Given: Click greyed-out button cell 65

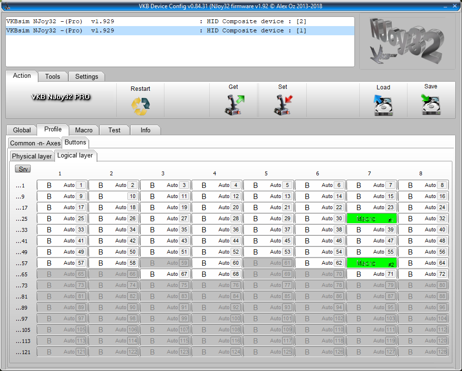Looking at the screenshot, I should coord(62,274).
